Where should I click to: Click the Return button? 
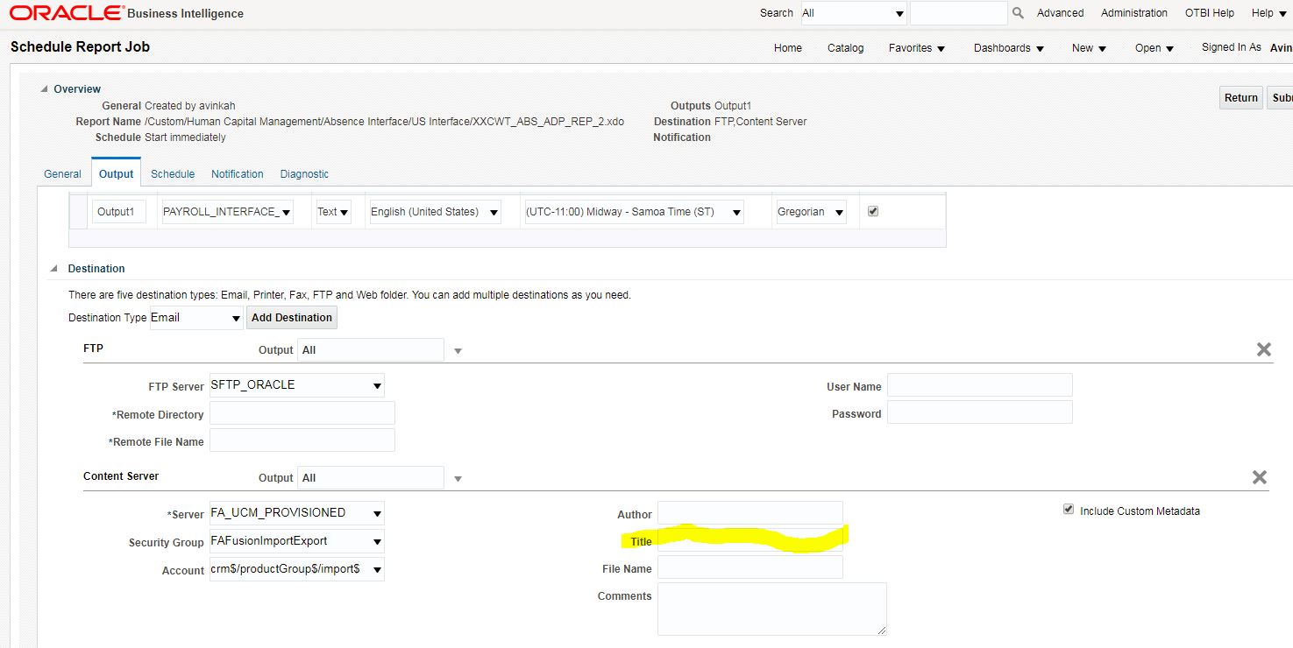(x=1241, y=98)
